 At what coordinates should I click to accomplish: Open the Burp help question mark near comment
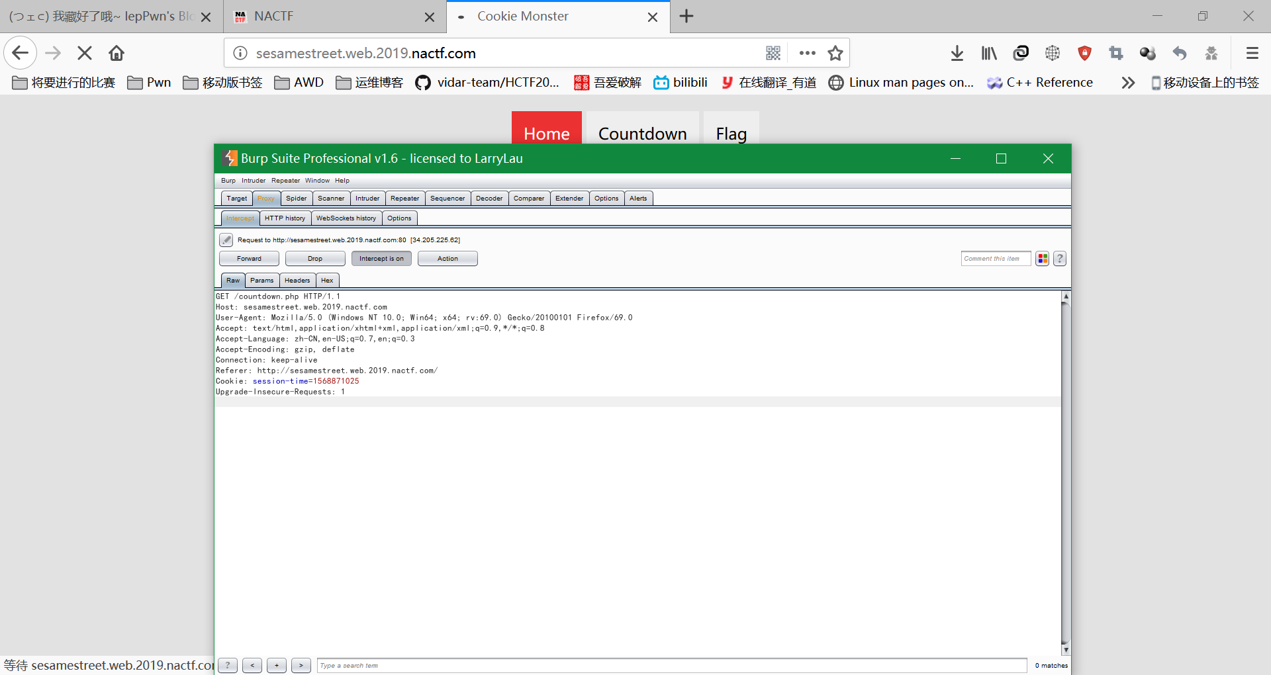(1060, 259)
